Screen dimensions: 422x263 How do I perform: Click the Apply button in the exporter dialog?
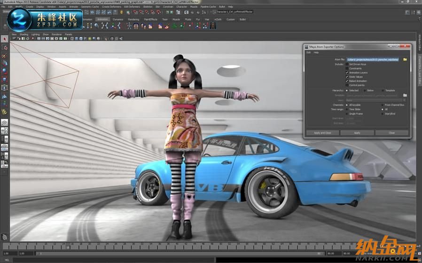pos(357,133)
